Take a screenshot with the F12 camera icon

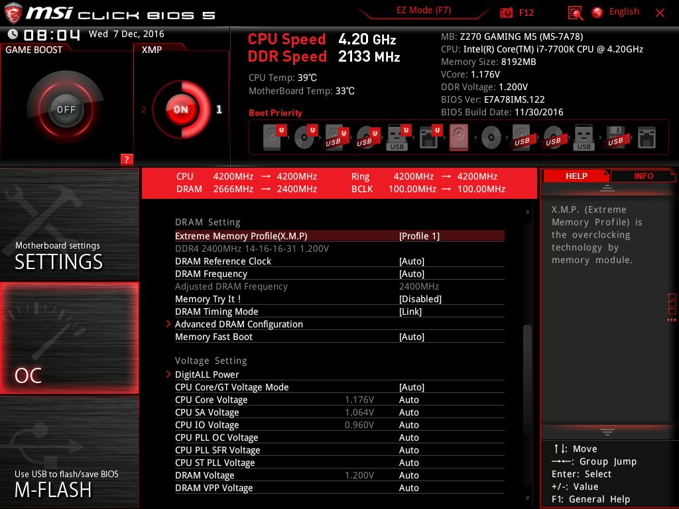(x=506, y=13)
